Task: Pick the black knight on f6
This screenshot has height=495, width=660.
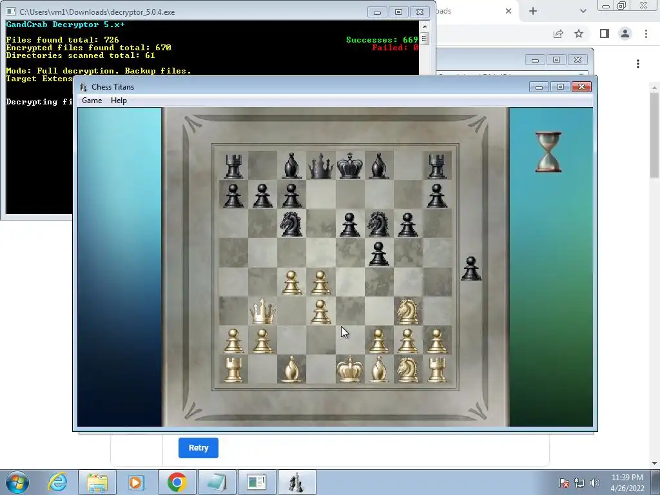Action: pyautogui.click(x=378, y=224)
